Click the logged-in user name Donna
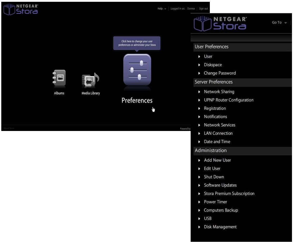293x242 pixels. coord(191,9)
